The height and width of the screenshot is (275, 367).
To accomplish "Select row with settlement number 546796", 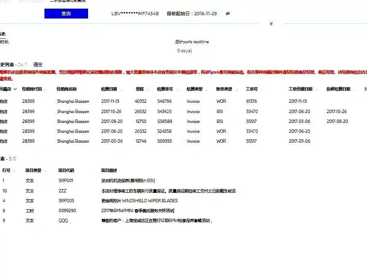I will [x=183, y=101].
